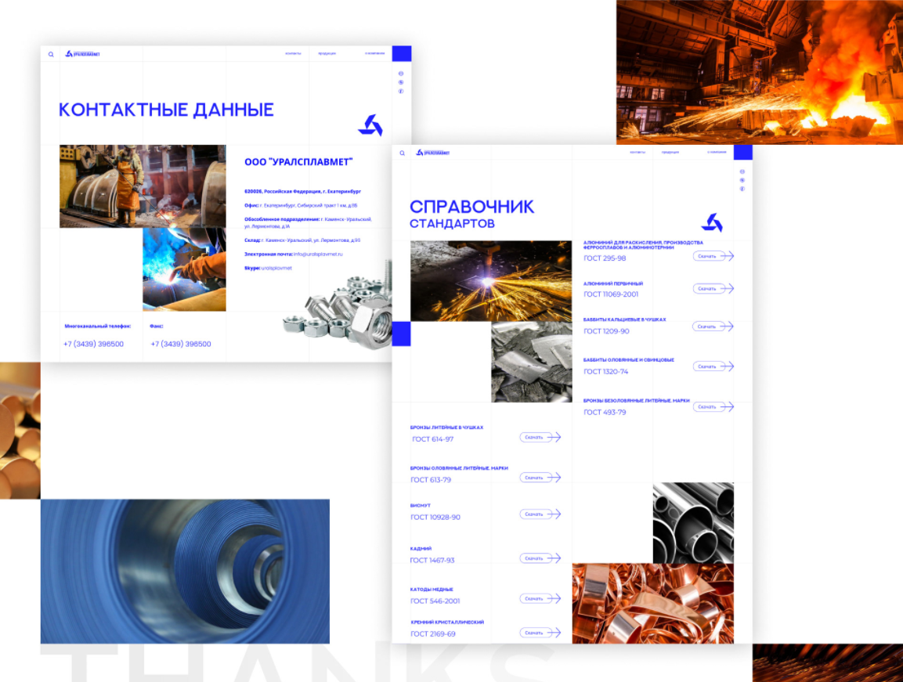
Task: Click the info@uralsplavmet.ru email link
Action: (318, 254)
